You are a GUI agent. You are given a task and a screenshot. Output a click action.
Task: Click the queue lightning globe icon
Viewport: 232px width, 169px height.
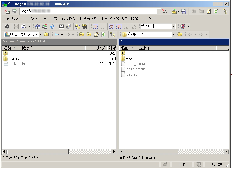coord(183,26)
